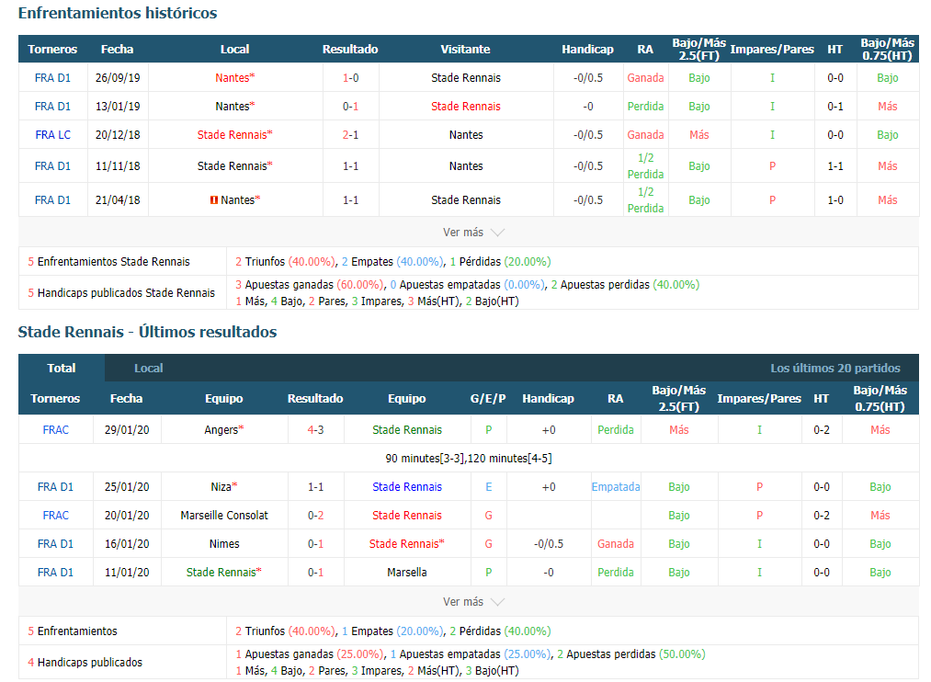This screenshot has width=931, height=682.
Task: Expand "Ver más" under Stade Rennais últimos resultados
Action: [x=473, y=602]
